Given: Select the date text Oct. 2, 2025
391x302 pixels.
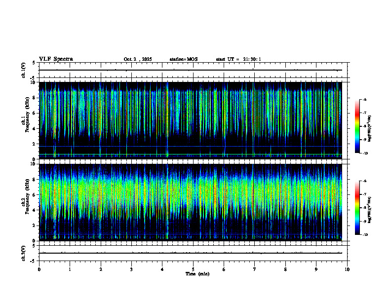Looking at the screenshot, I should click(138, 59).
